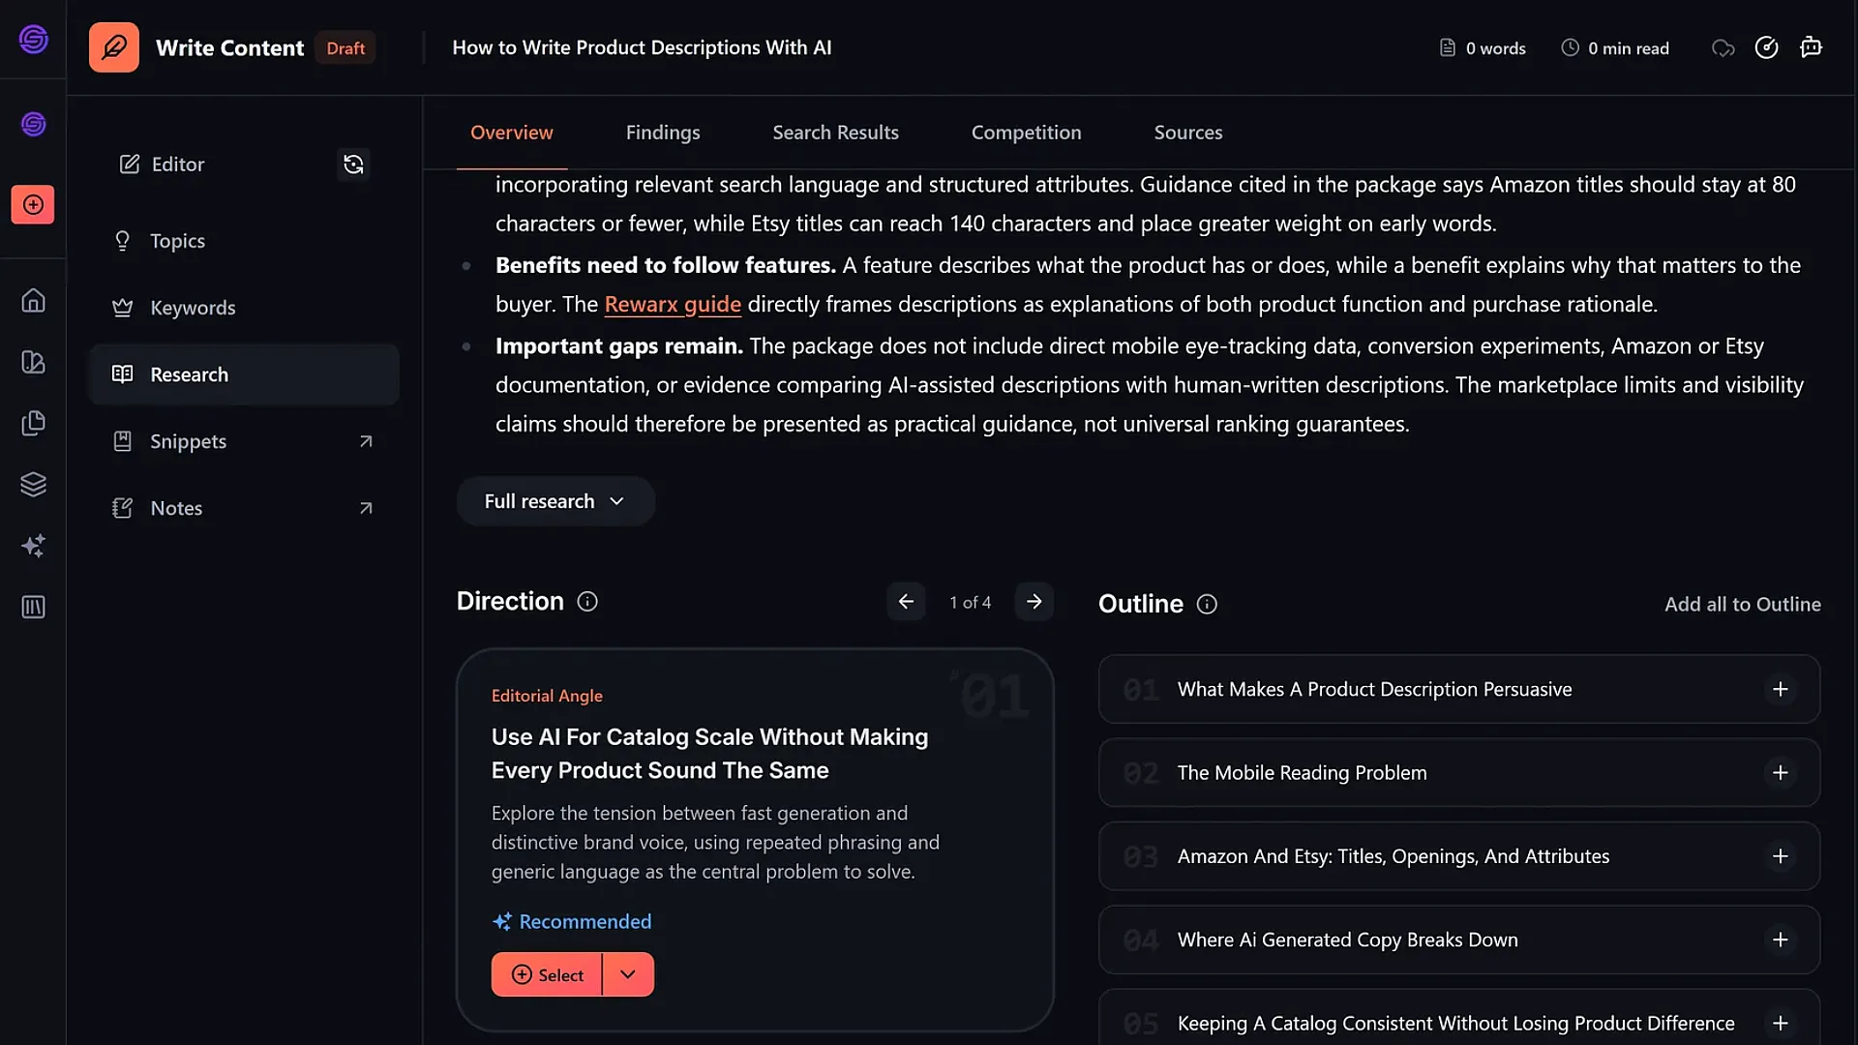Click the cloud sync icon in header

1723,48
